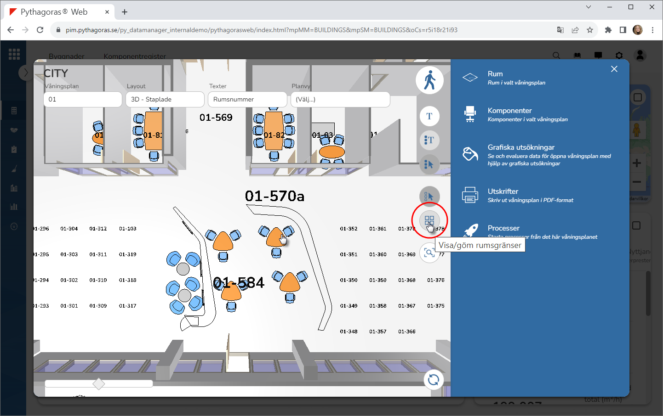
Task: Close the blue side panel with X
Action: pyautogui.click(x=614, y=69)
